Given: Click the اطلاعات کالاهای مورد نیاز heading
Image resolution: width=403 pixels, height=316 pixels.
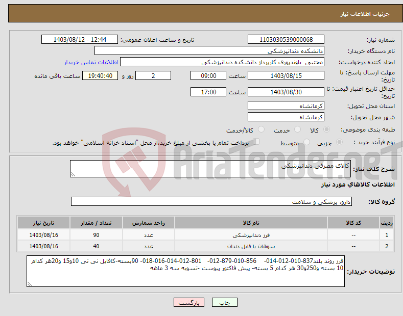Looking at the screenshot, I should click(358, 185).
